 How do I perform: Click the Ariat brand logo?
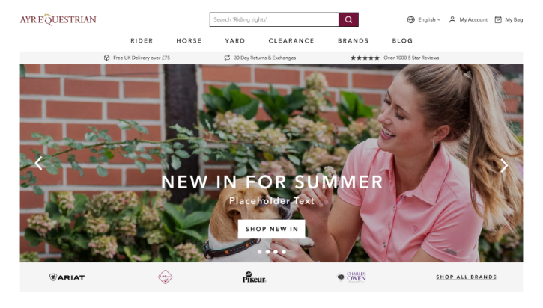67,277
